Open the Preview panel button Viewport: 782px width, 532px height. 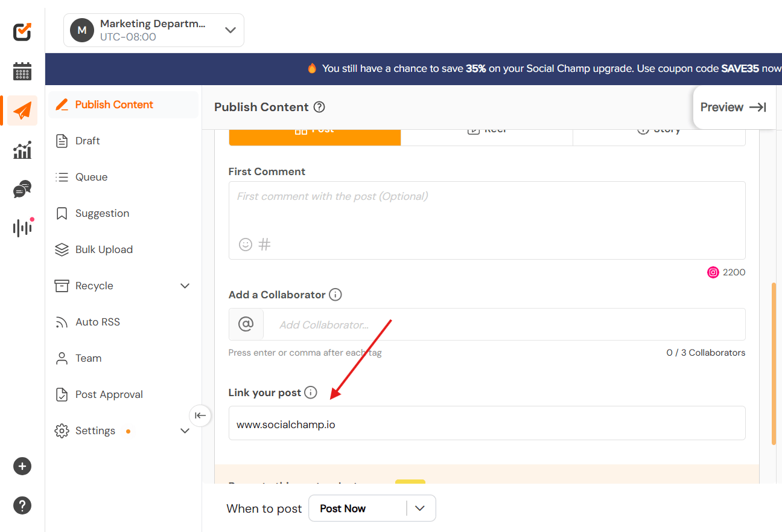coord(734,107)
